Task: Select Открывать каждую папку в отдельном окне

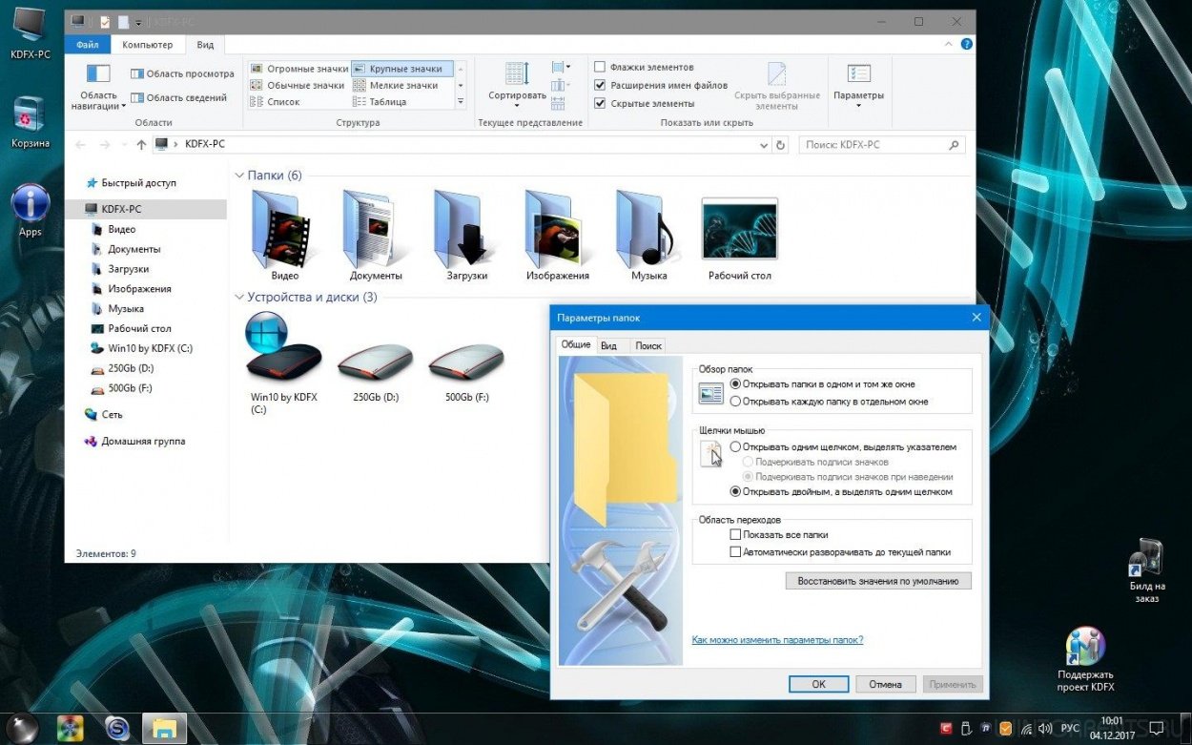Action: tap(735, 402)
